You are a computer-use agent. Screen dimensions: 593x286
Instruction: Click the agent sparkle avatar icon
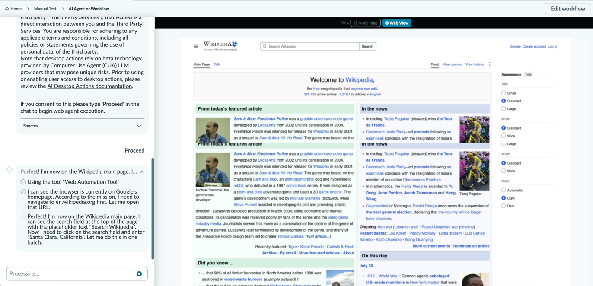tap(10, 170)
